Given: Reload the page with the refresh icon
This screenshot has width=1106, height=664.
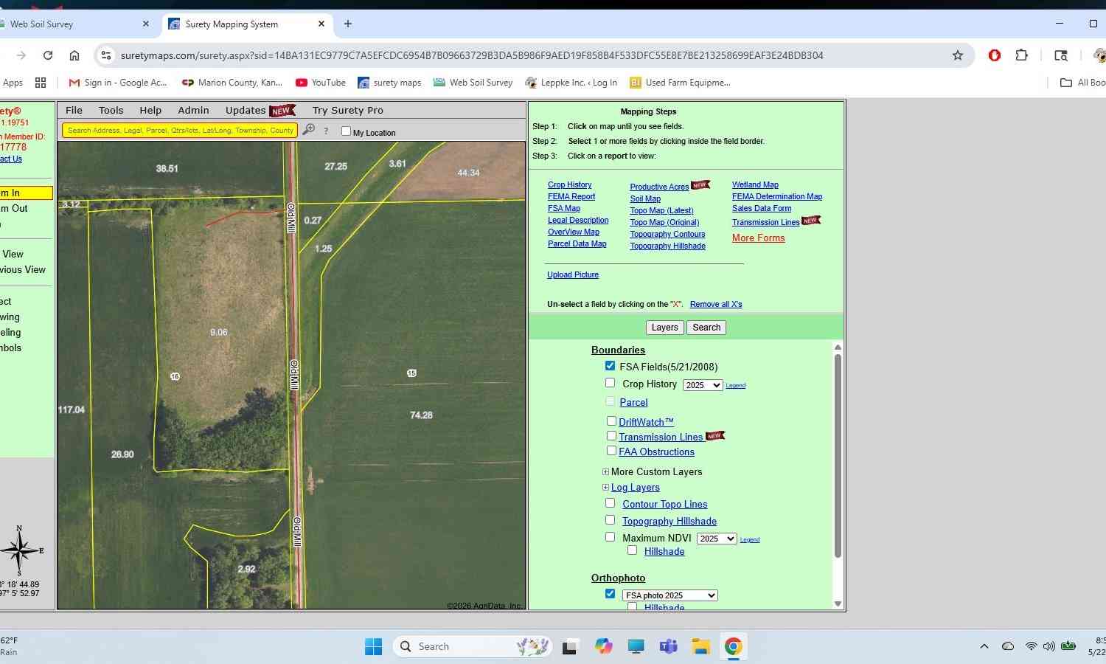Looking at the screenshot, I should click(x=48, y=55).
